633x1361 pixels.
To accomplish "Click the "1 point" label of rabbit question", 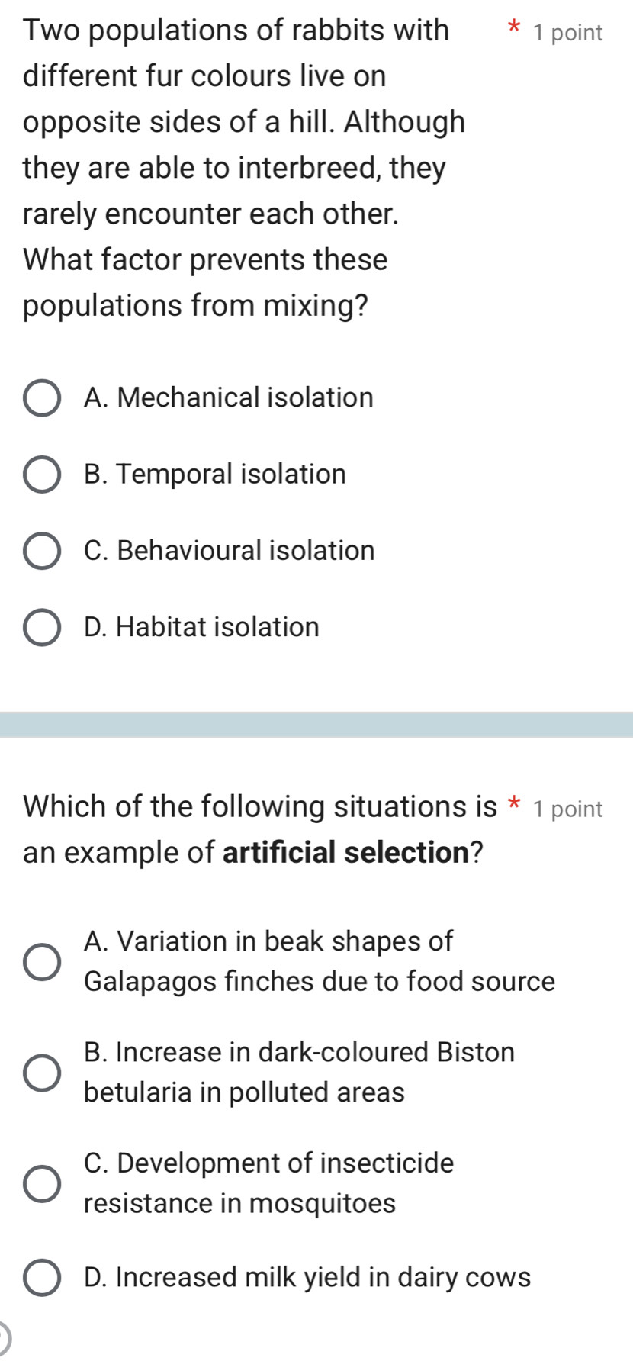I will pyautogui.click(x=568, y=33).
